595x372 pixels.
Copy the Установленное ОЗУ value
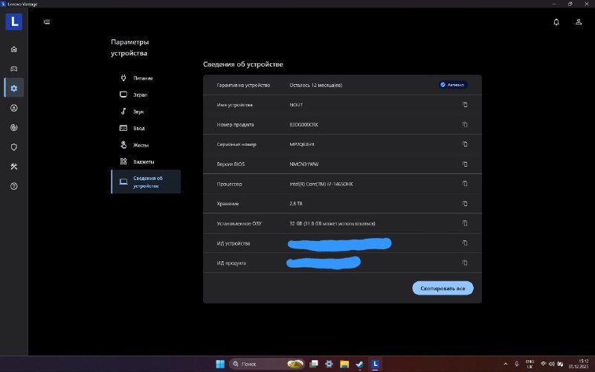coord(465,223)
